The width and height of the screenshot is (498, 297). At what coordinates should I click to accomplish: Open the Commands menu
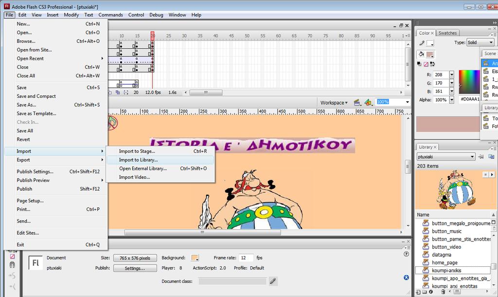click(x=110, y=15)
